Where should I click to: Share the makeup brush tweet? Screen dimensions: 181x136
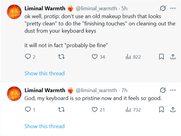point(173,57)
